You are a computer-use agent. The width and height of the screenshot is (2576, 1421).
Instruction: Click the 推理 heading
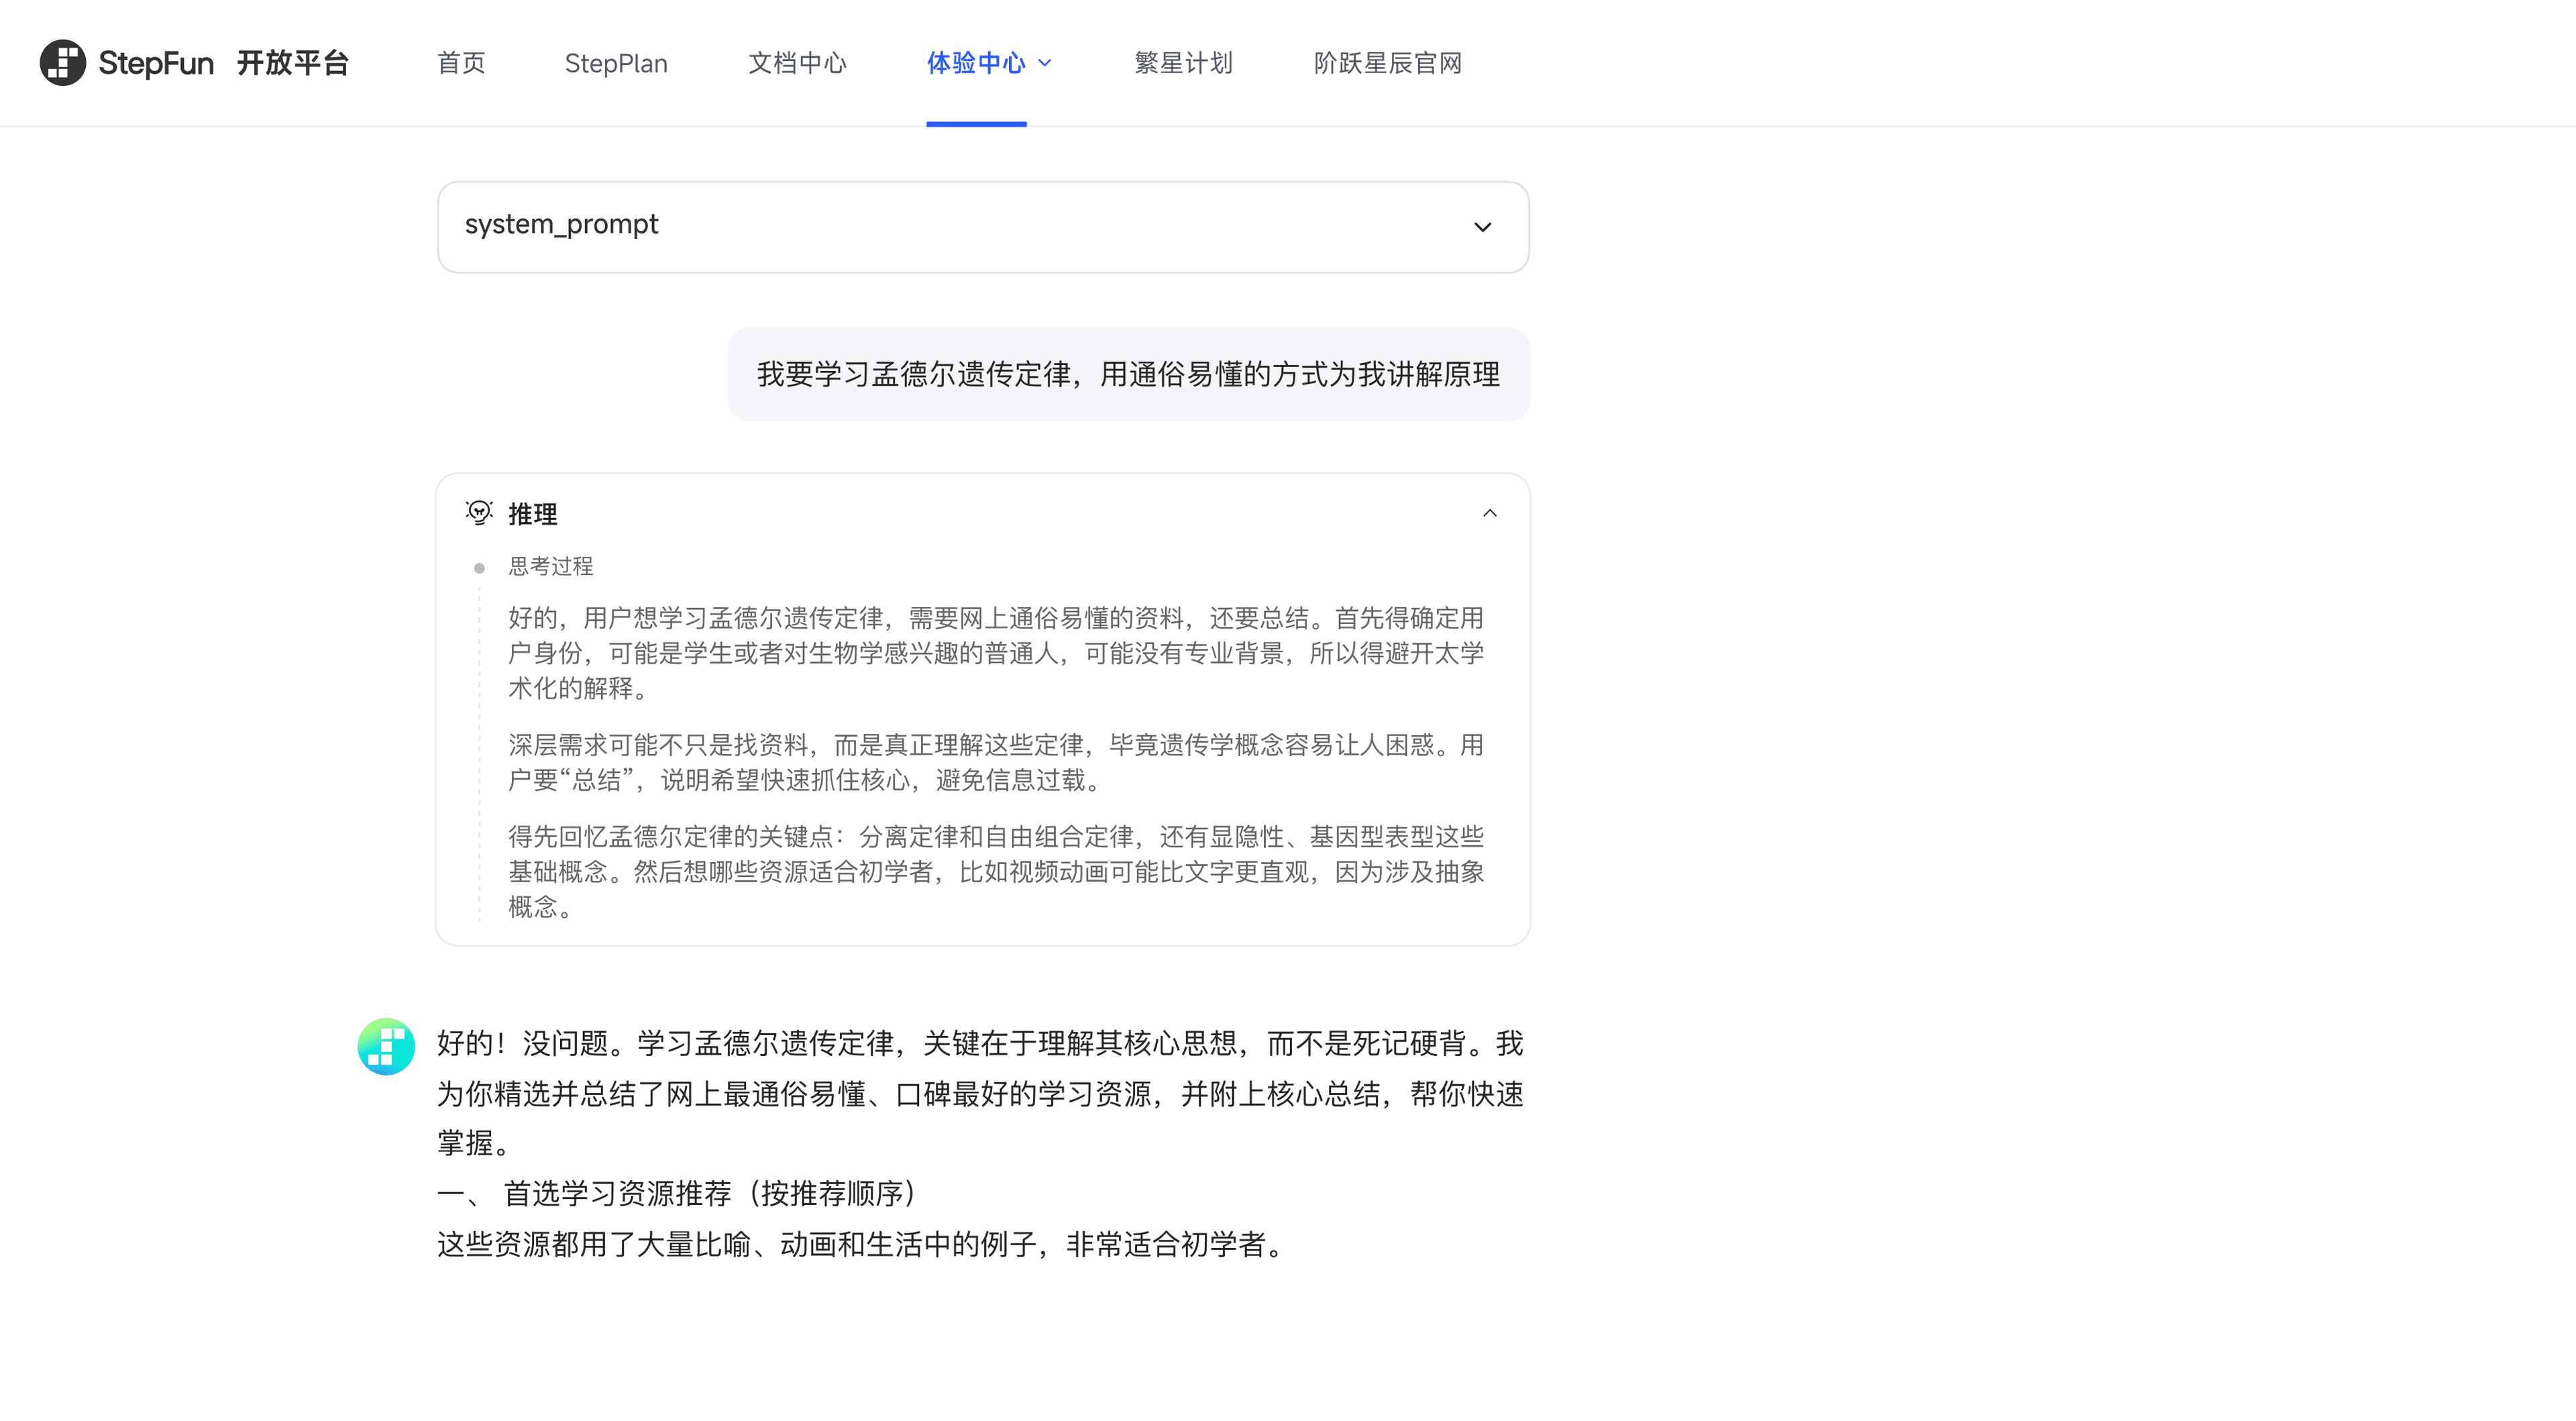click(533, 514)
